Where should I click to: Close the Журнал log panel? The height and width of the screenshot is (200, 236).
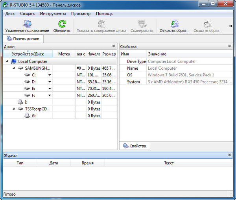coord(230,156)
